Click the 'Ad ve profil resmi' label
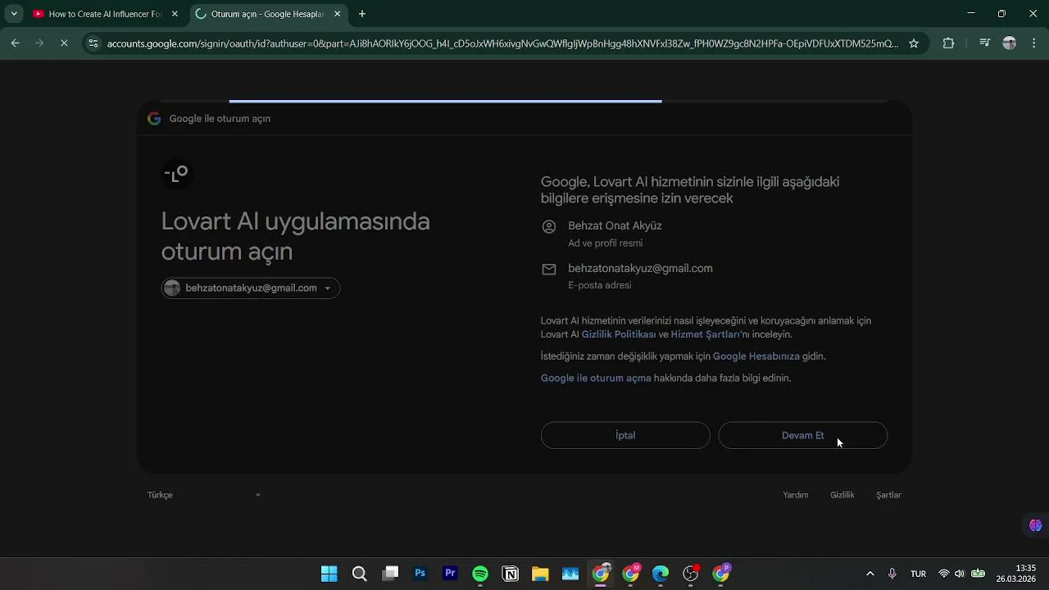Viewport: 1049px width, 590px height. 605,243
